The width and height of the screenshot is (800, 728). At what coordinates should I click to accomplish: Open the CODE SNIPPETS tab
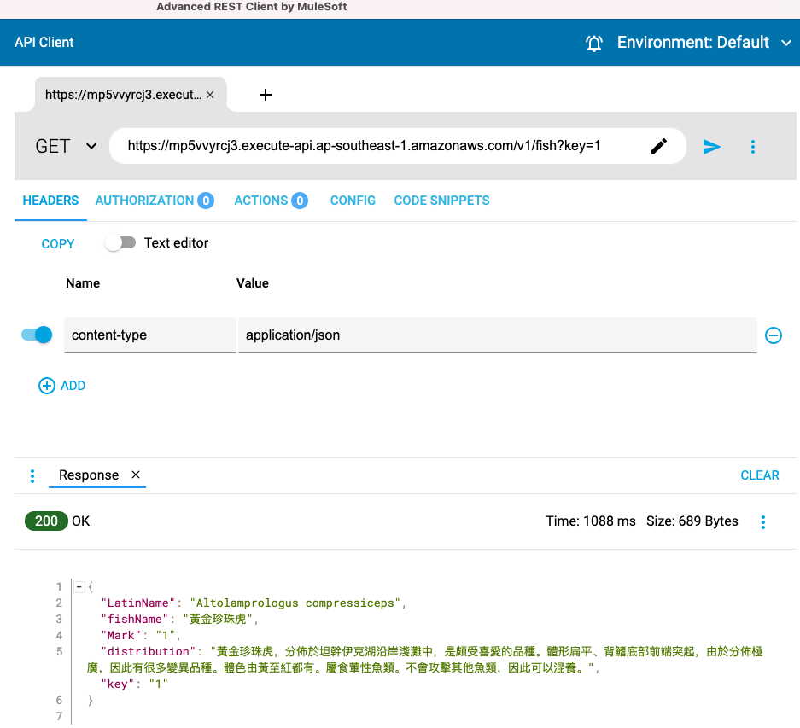tap(441, 201)
